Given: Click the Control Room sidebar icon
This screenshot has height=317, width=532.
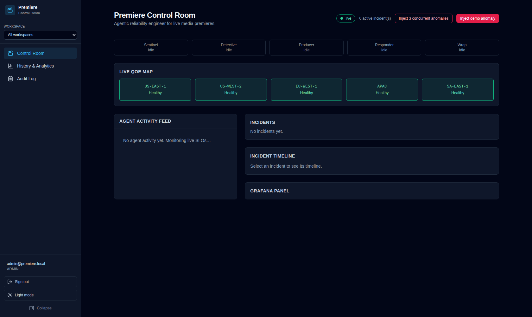Looking at the screenshot, I should click(x=10, y=53).
